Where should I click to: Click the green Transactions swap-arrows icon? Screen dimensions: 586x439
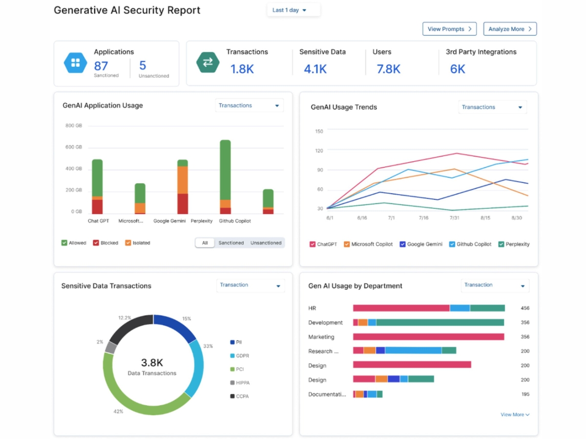click(208, 62)
